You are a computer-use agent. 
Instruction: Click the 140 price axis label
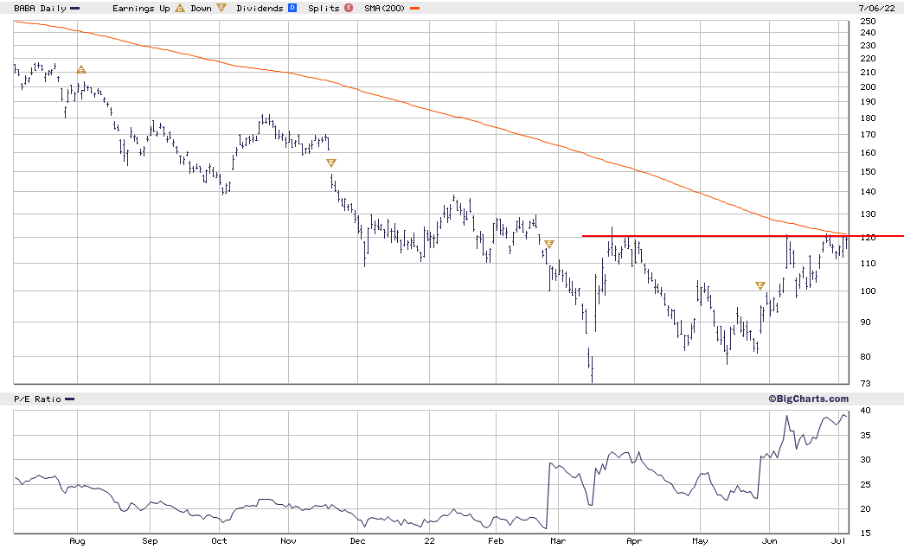coord(868,192)
